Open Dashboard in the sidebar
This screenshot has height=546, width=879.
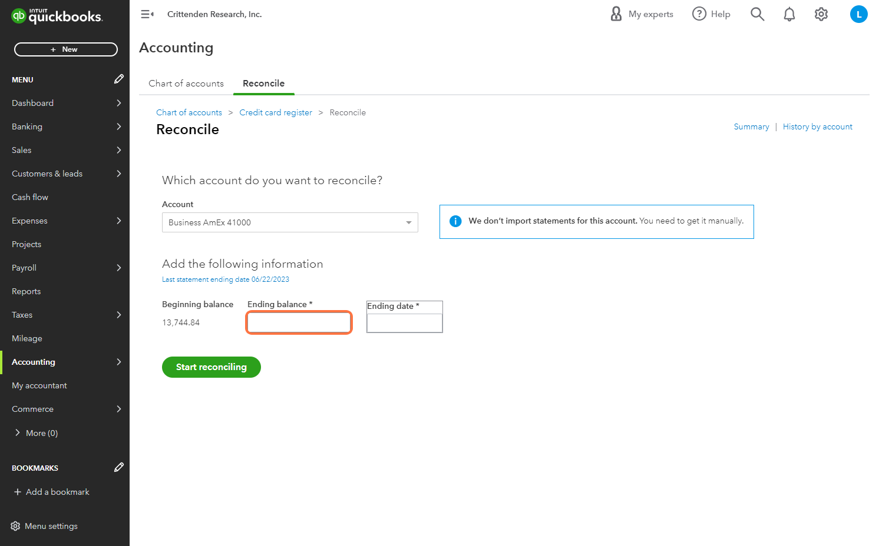pyautogui.click(x=32, y=103)
